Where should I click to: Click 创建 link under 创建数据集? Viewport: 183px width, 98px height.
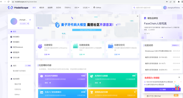[82, 54]
